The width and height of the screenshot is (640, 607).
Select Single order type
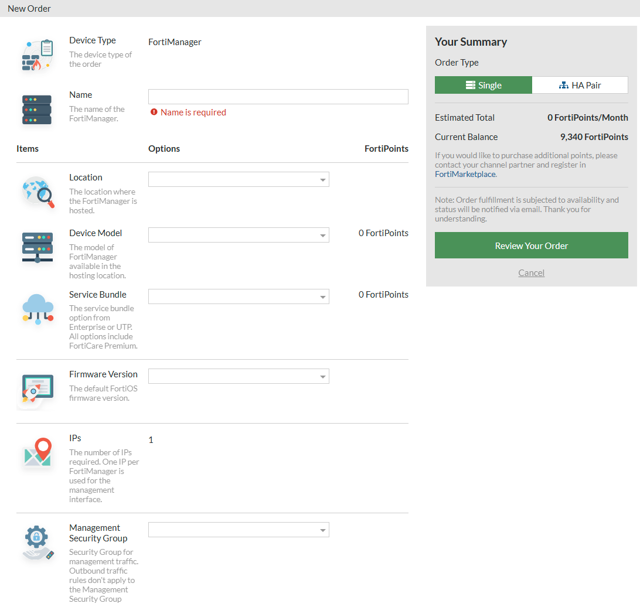point(484,85)
